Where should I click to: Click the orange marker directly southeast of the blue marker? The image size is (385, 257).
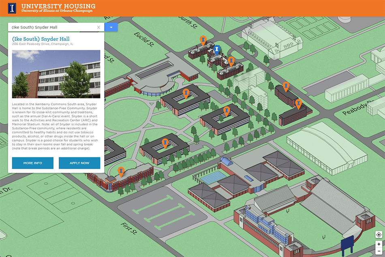coord(231,61)
